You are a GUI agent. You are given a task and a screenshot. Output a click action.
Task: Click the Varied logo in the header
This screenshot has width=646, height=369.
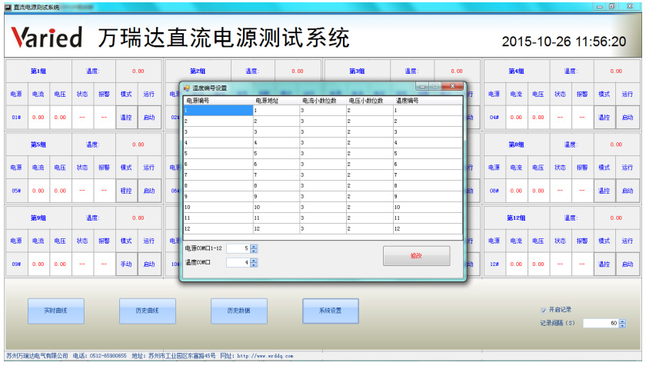47,37
